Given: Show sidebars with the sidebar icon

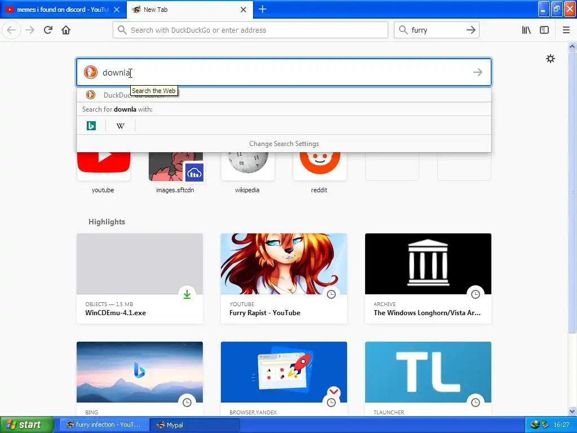Looking at the screenshot, I should (x=544, y=30).
